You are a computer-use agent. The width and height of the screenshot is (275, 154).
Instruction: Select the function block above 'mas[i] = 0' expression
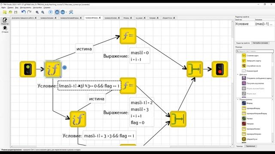click(x=128, y=36)
